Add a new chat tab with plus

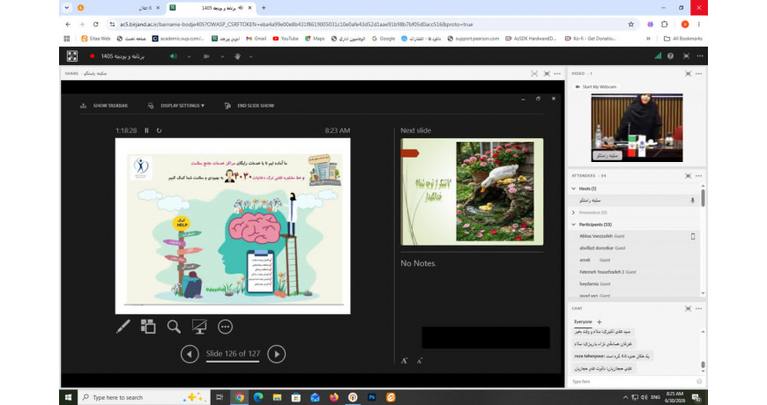point(599,322)
